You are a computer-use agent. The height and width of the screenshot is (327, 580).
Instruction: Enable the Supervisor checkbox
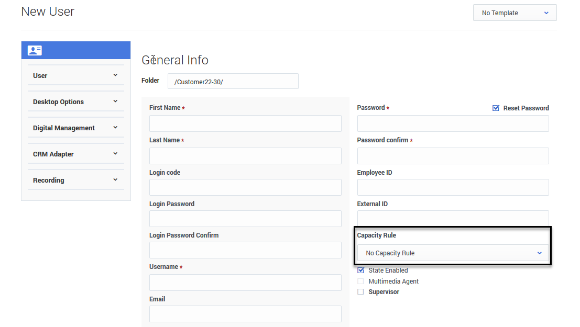pyautogui.click(x=360, y=292)
